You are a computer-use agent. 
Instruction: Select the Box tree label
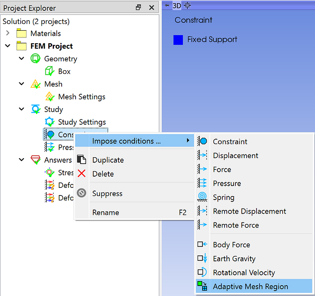[x=64, y=71]
